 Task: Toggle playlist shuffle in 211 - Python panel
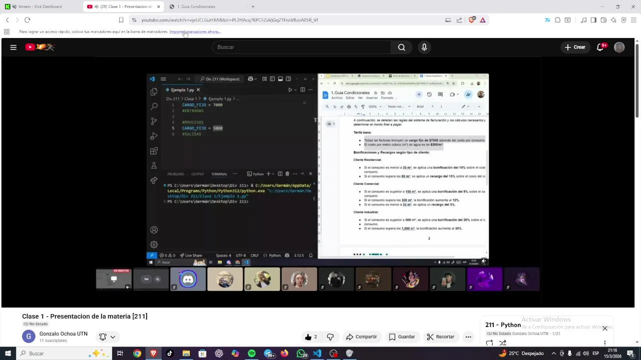pos(503,343)
